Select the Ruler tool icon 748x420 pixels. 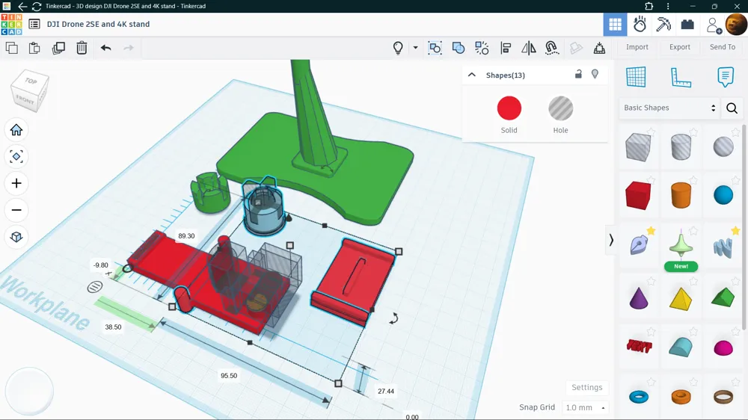(x=681, y=77)
